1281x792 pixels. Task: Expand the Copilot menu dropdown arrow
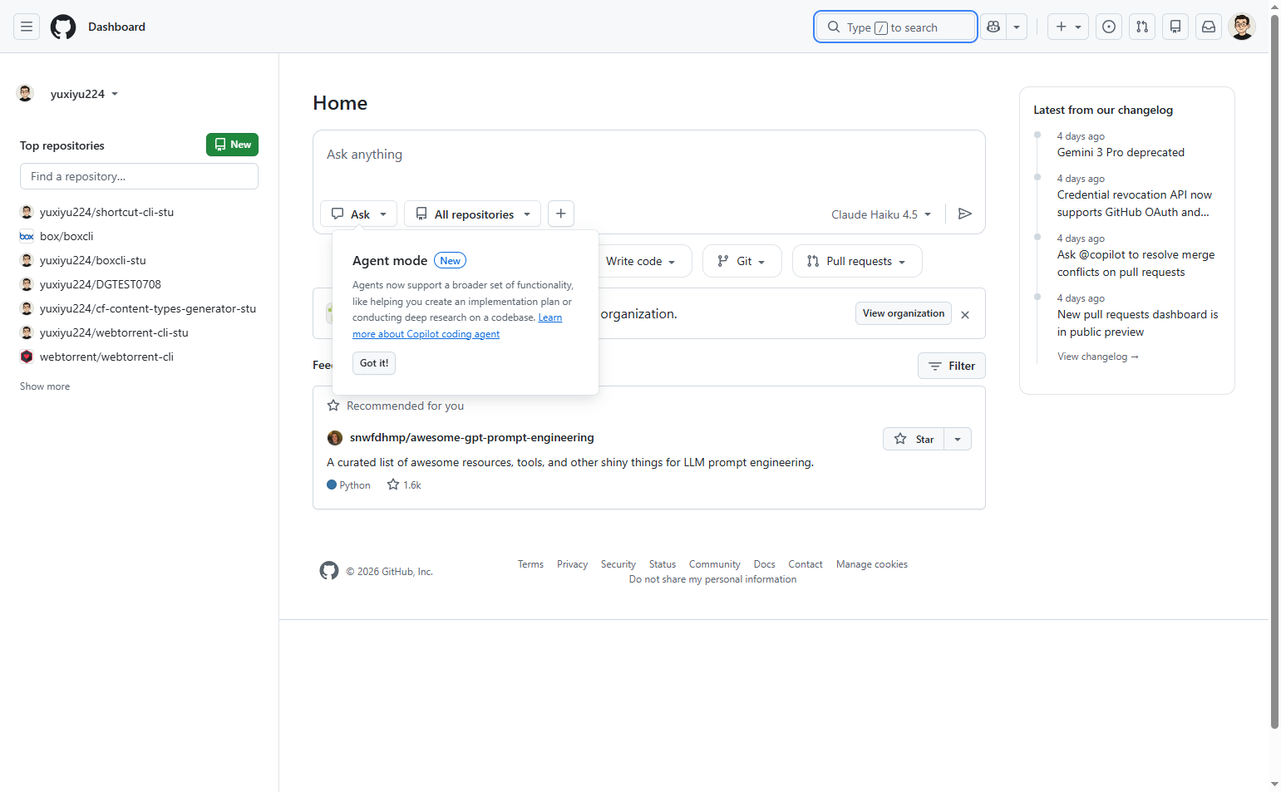pyautogui.click(x=1017, y=27)
